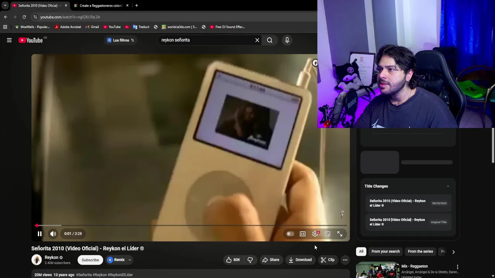Viewport: 495px width, 278px height.
Task: Select the 09/25/2024 title change entry
Action: click(x=408, y=203)
